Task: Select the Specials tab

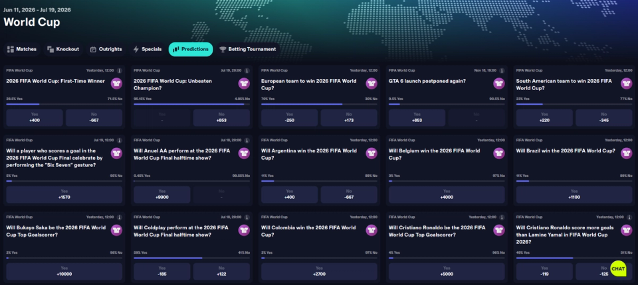Action: pos(148,49)
